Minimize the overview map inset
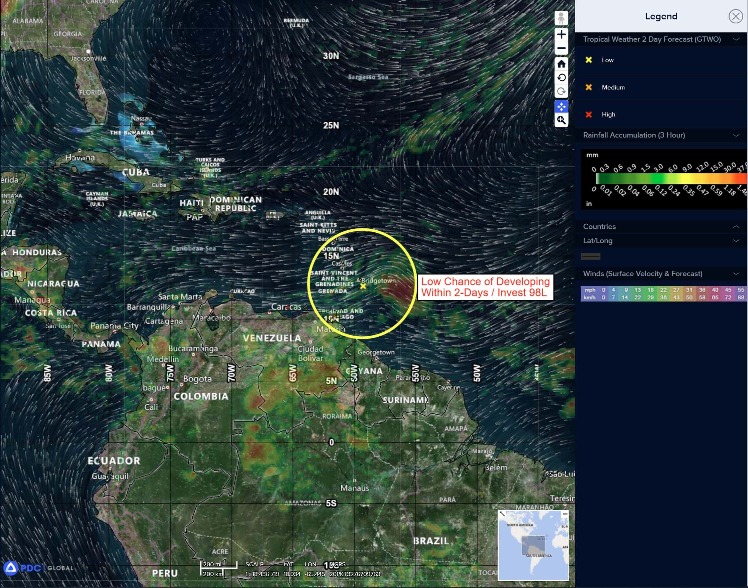 (x=565, y=514)
